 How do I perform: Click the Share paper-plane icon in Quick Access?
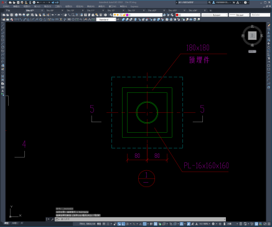point(53,2)
